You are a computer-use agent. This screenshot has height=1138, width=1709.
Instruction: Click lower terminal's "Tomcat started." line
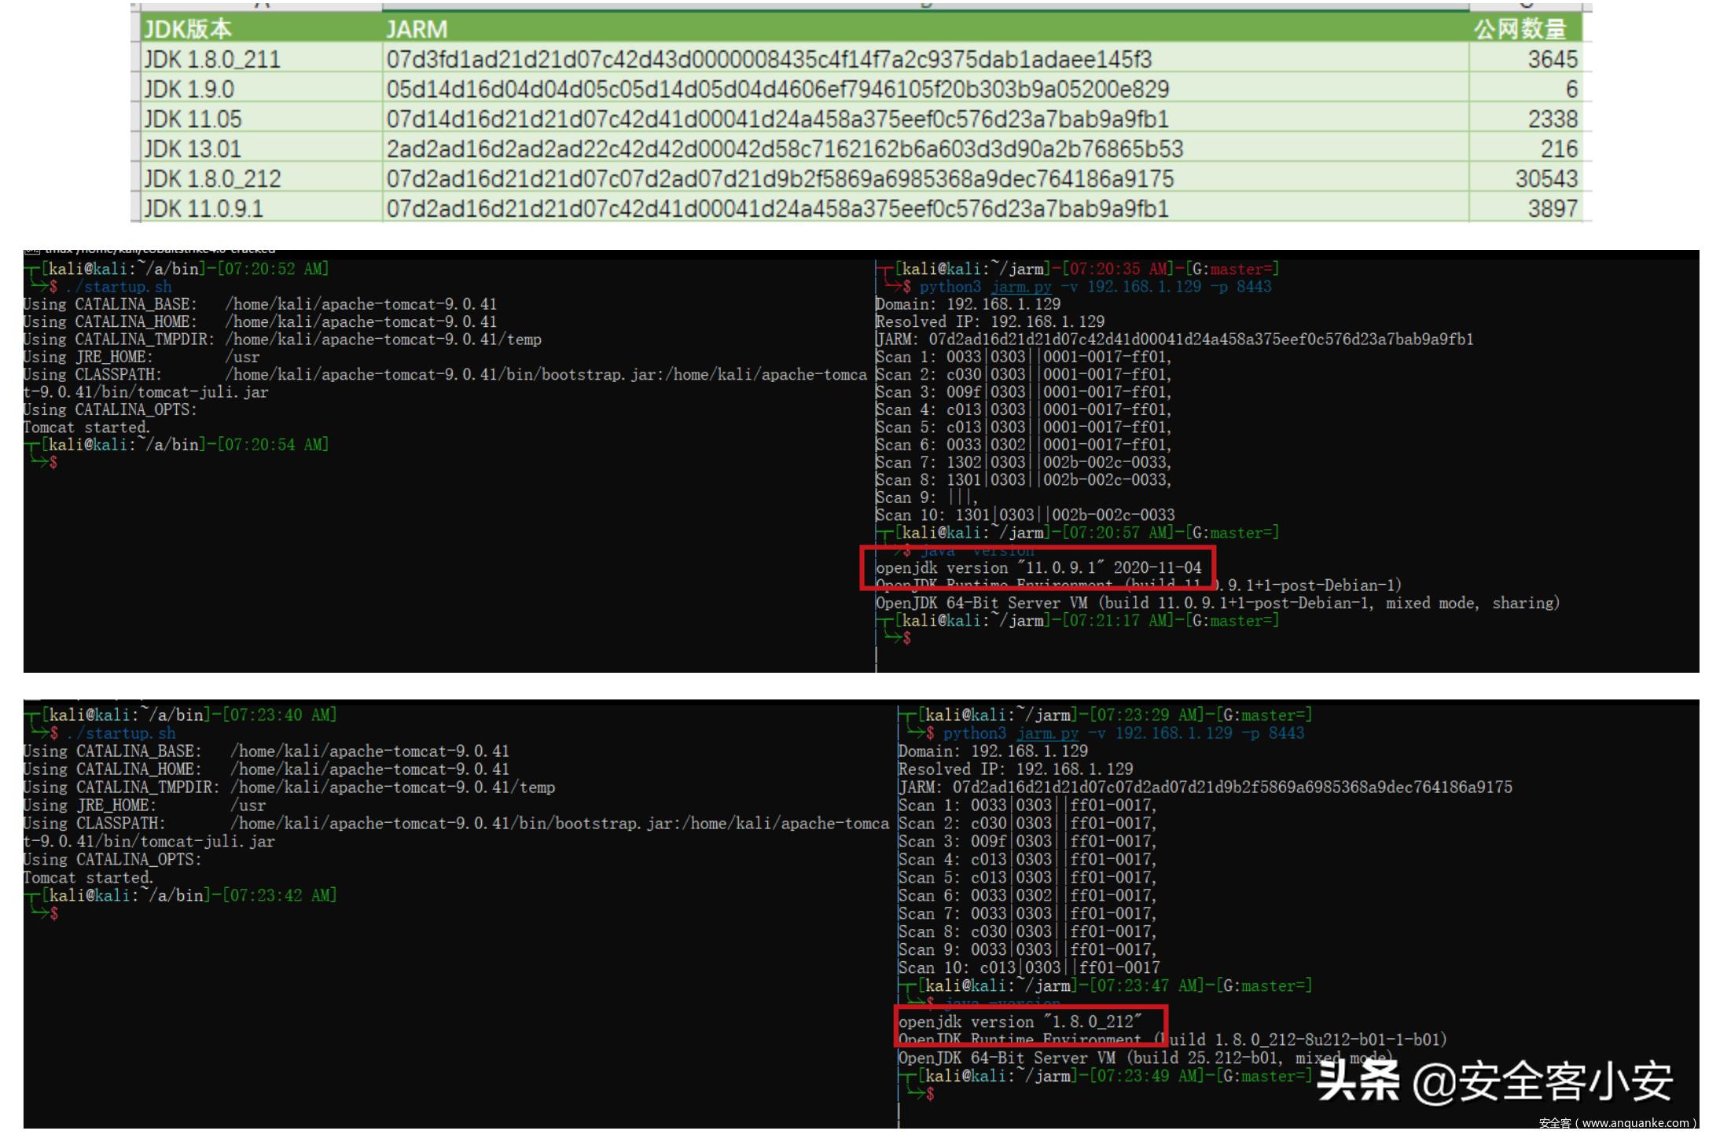coord(88,877)
